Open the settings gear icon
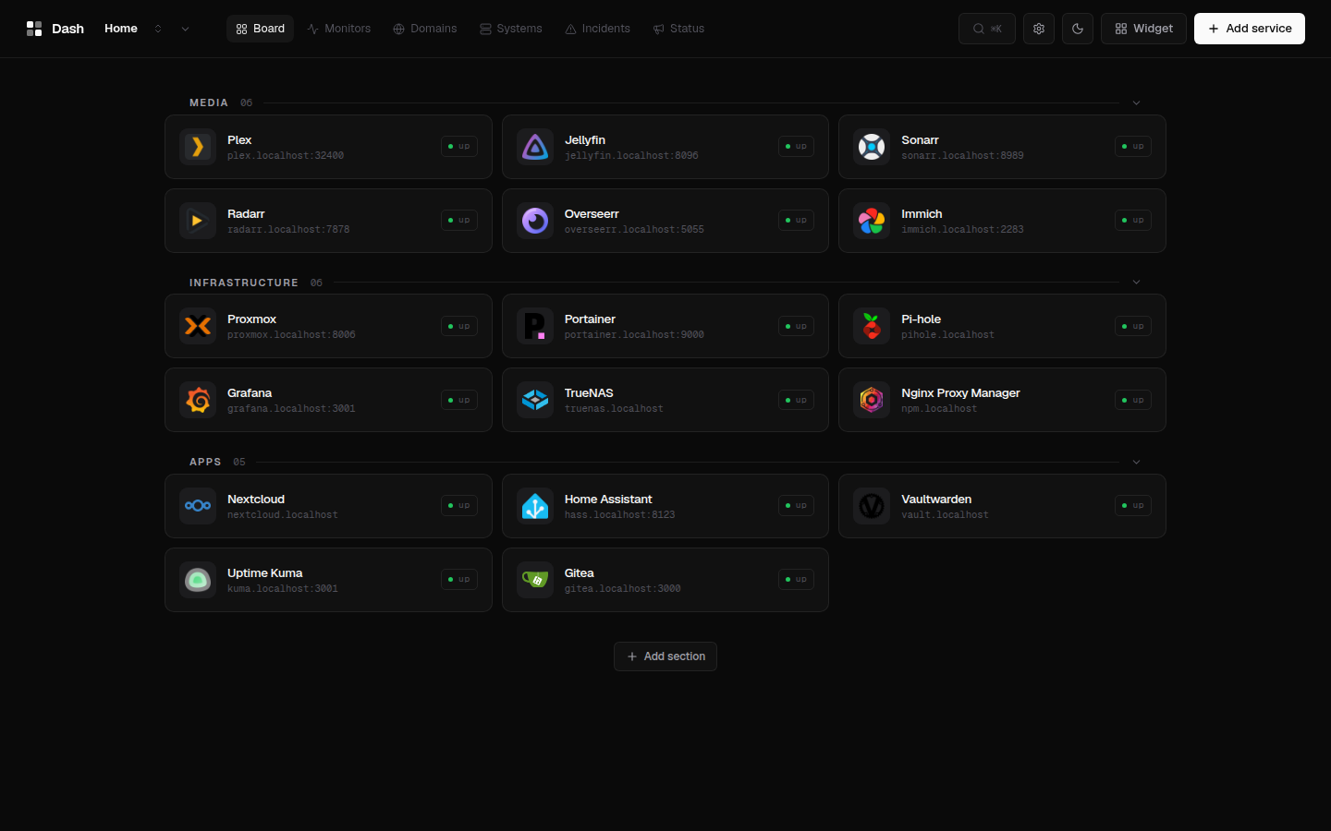The image size is (1331, 831). (x=1039, y=29)
